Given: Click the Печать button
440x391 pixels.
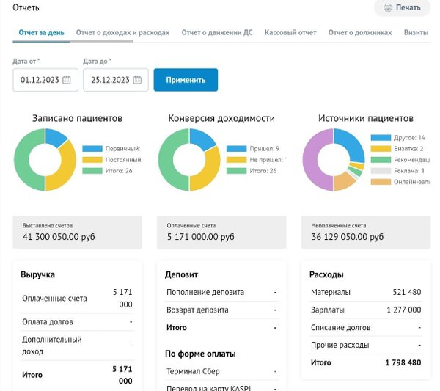Looking at the screenshot, I should click(x=402, y=8).
